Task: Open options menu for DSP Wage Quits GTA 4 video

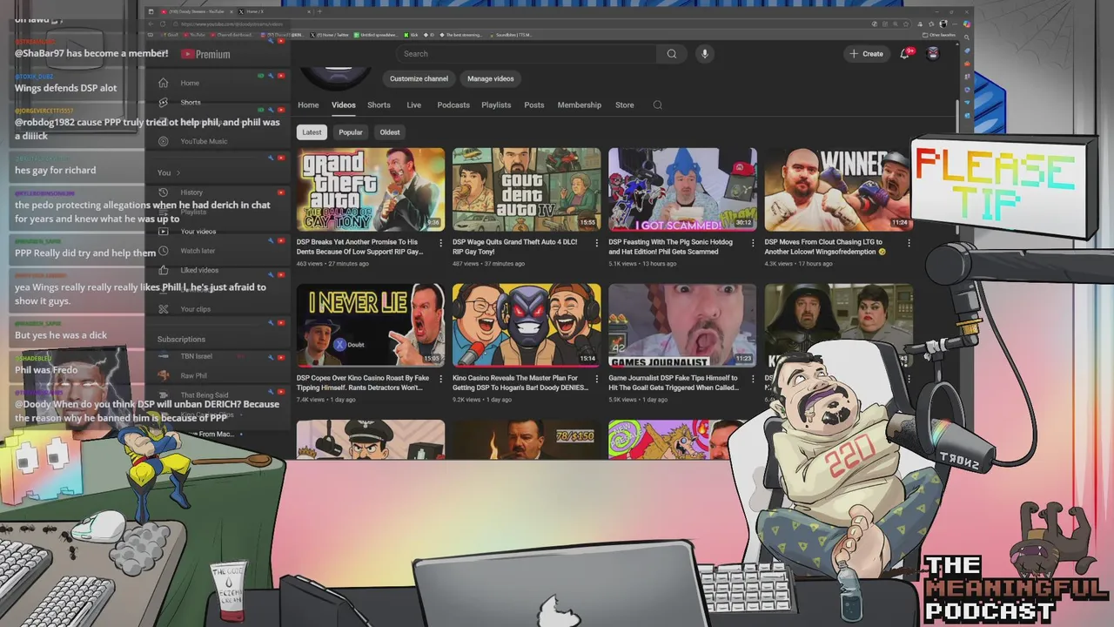Action: (x=597, y=243)
